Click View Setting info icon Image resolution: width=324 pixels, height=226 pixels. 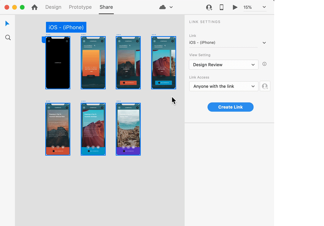click(x=264, y=64)
